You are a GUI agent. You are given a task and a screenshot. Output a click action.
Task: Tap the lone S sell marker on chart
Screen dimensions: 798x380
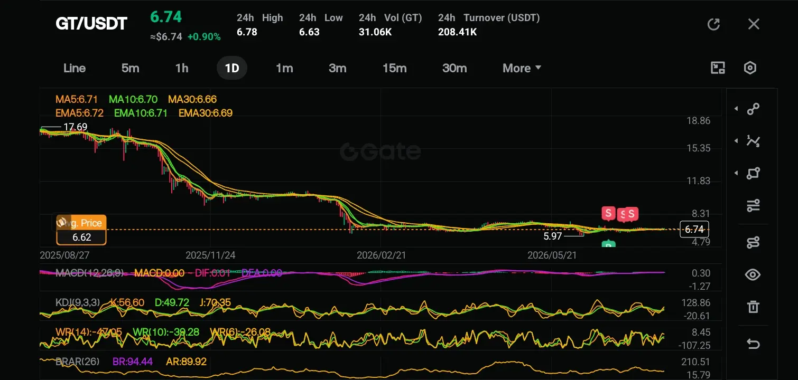(608, 213)
